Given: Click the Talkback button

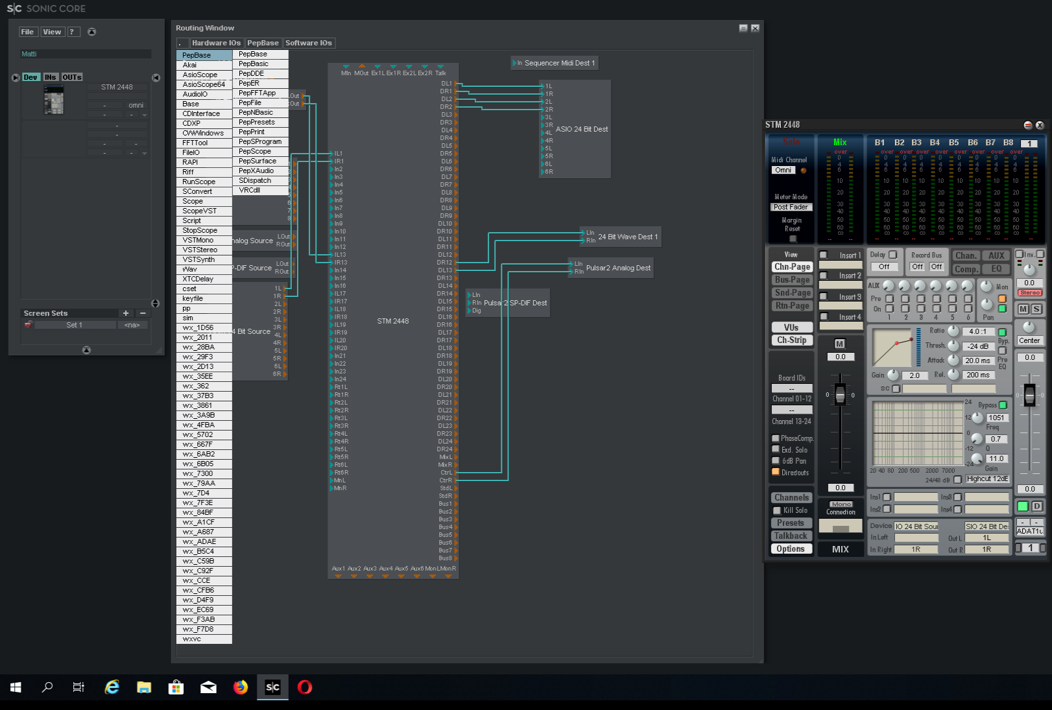Looking at the screenshot, I should point(791,536).
